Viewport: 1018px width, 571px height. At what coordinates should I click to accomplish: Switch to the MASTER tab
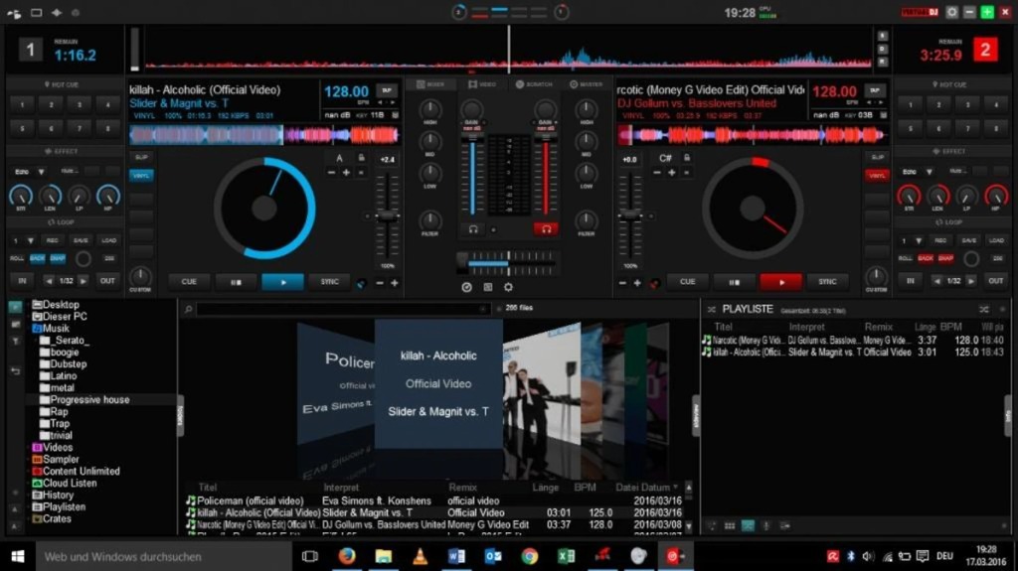coord(587,84)
